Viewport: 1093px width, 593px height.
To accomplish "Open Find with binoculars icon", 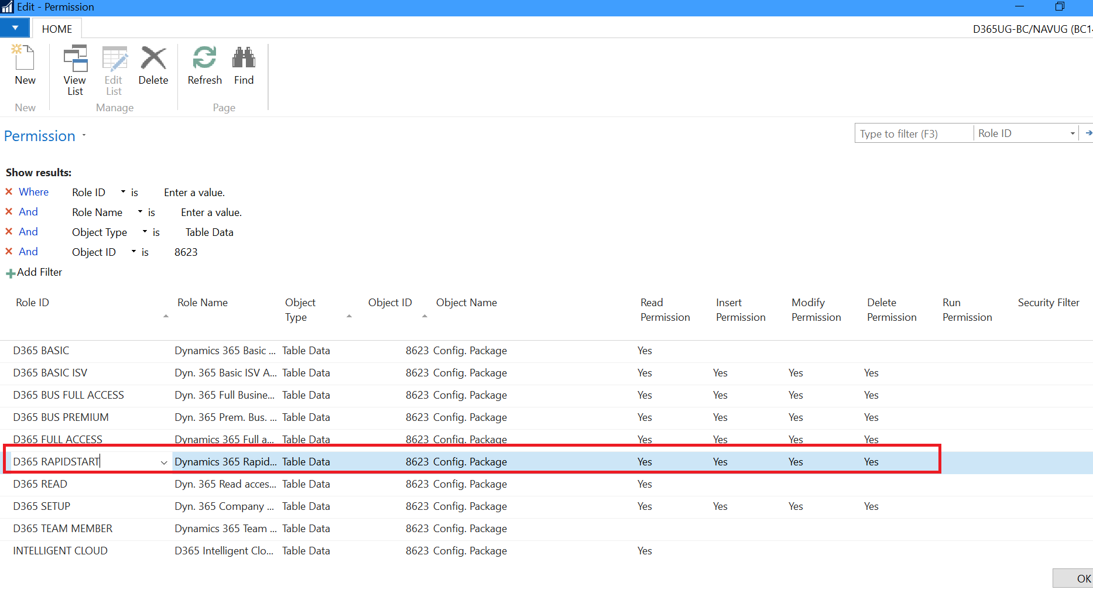I will click(x=244, y=65).
